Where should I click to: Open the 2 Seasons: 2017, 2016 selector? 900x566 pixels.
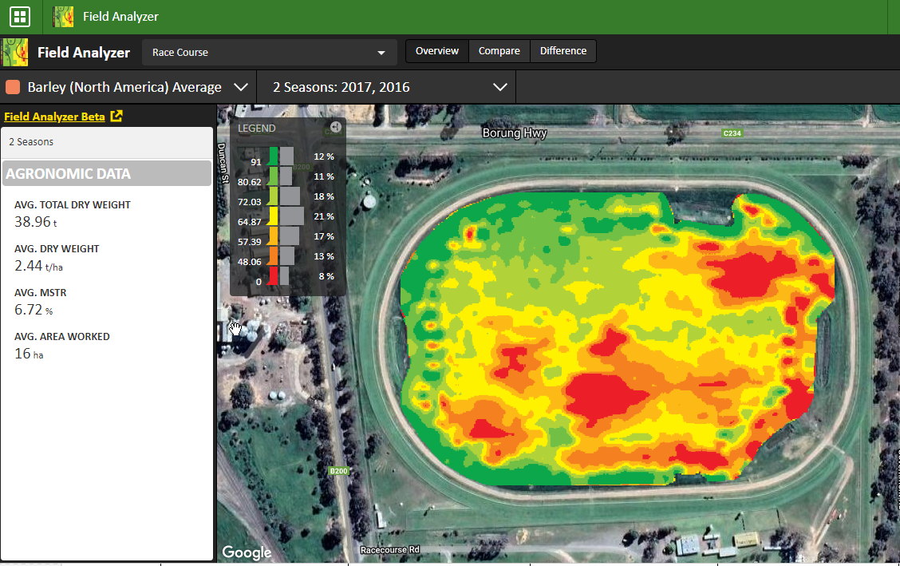[x=386, y=87]
